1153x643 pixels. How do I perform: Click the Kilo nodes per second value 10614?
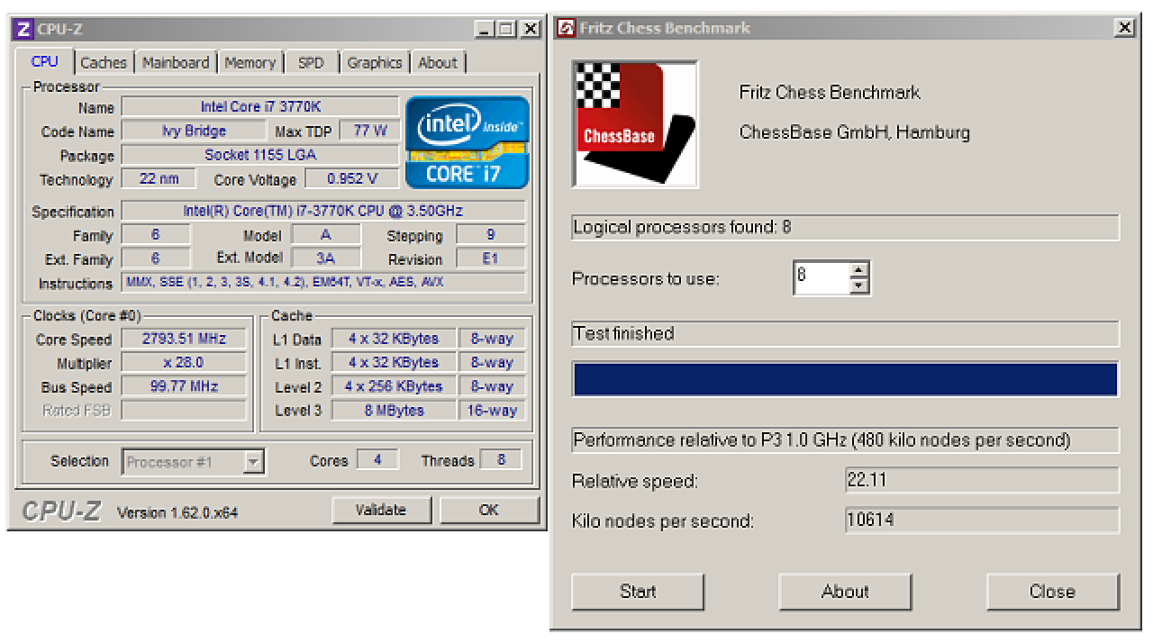pyautogui.click(x=983, y=521)
